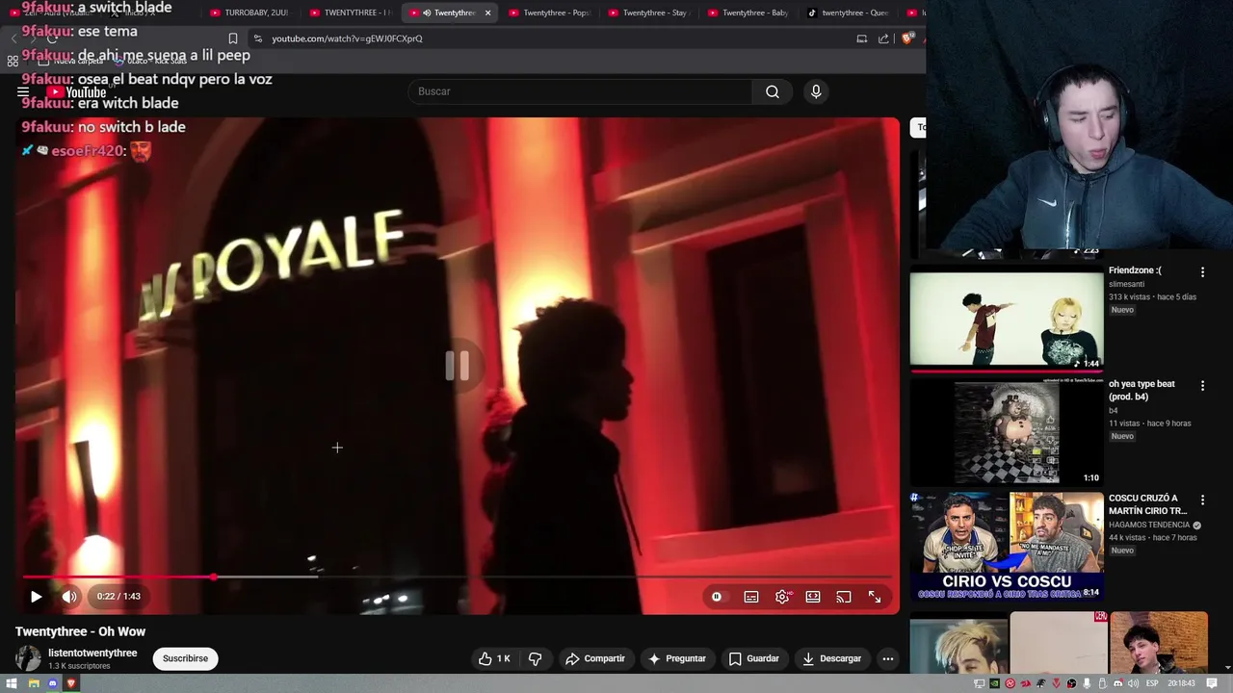1233x693 pixels.
Task: Open NVIDIA tray icon
Action: tap(995, 683)
